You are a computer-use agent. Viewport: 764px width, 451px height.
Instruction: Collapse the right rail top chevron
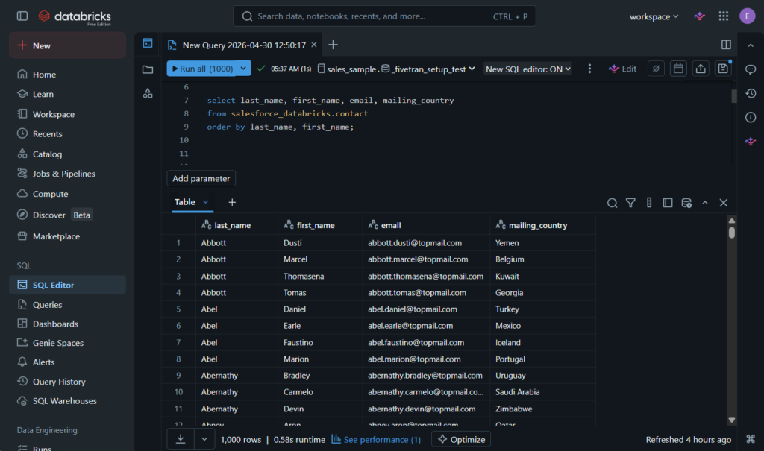click(x=751, y=45)
